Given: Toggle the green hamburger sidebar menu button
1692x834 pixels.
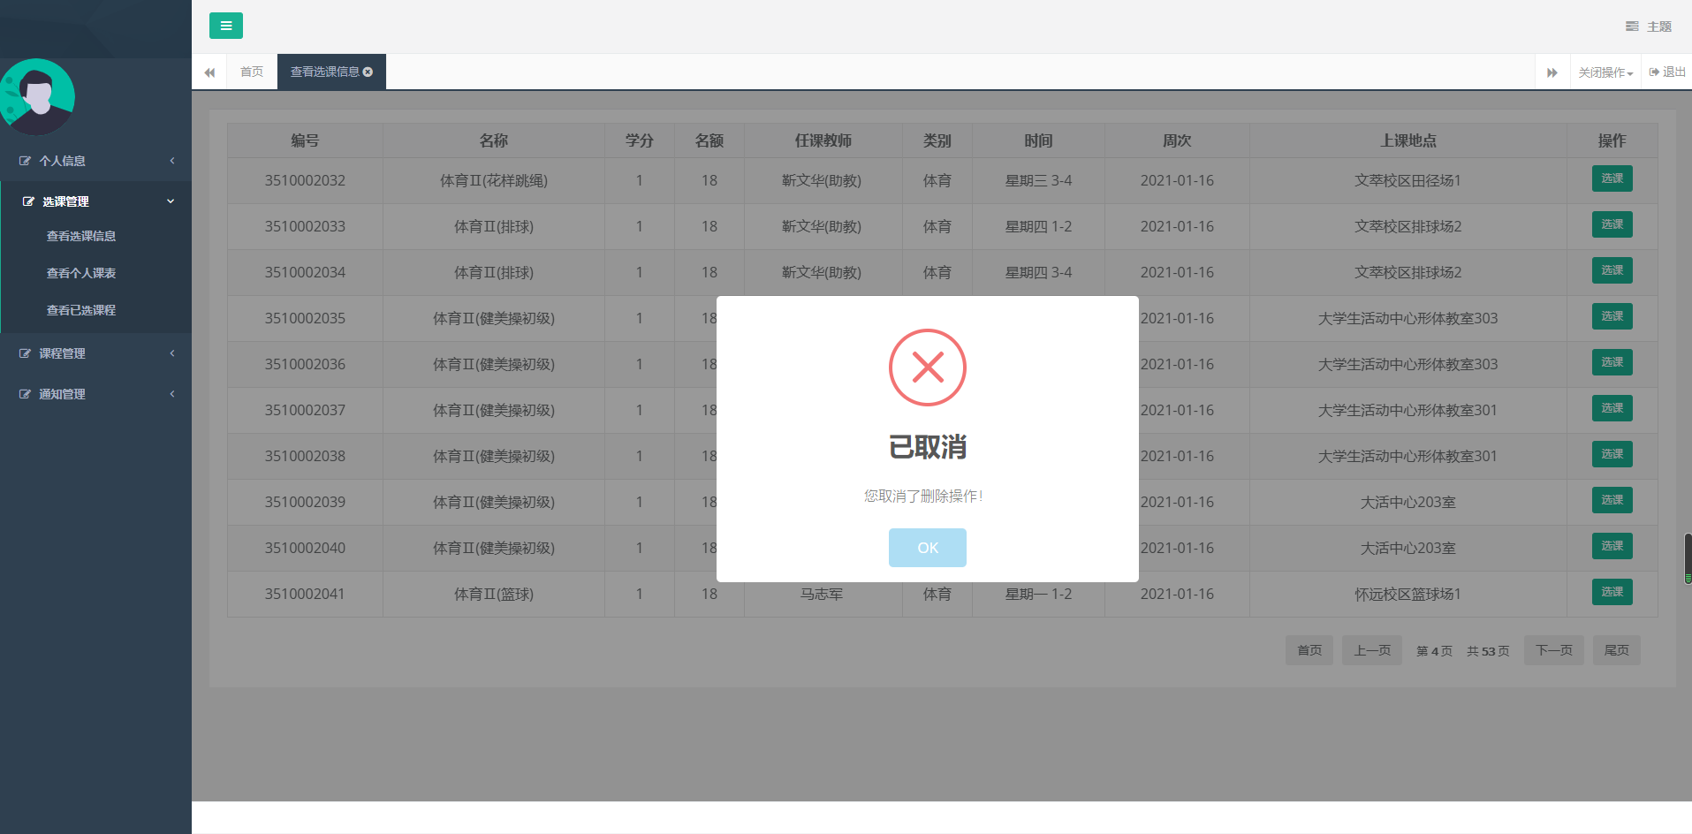Looking at the screenshot, I should [225, 26].
